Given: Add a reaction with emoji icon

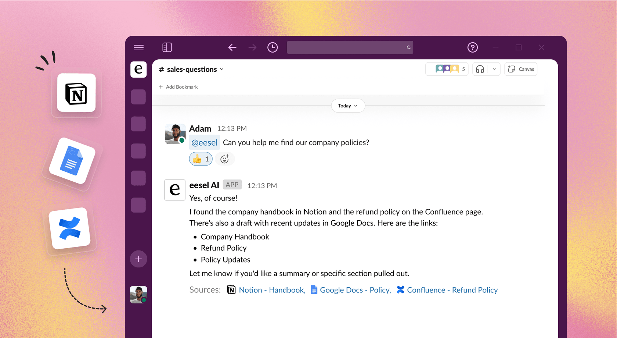Looking at the screenshot, I should tap(224, 159).
